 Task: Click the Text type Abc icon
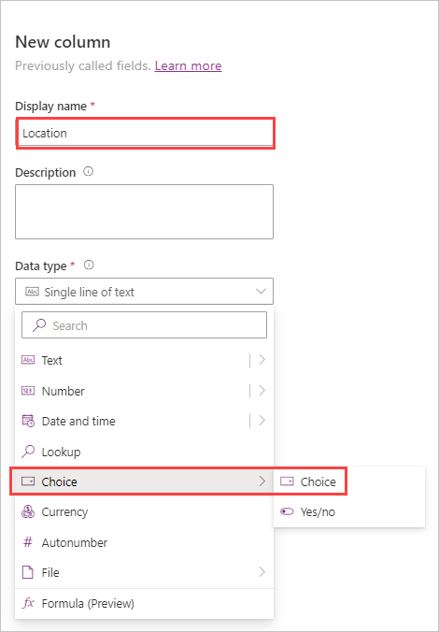pos(28,360)
